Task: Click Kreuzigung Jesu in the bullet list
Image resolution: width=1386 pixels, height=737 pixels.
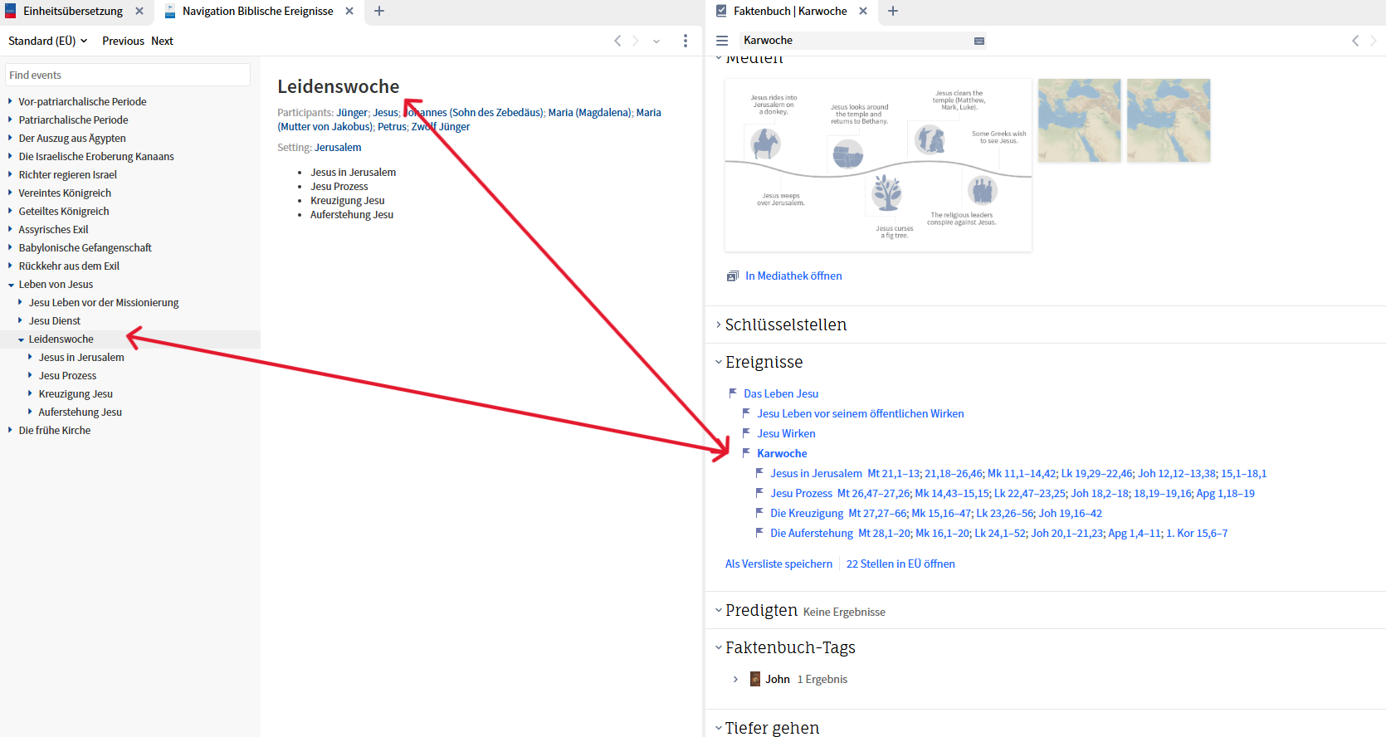Action: click(x=347, y=200)
